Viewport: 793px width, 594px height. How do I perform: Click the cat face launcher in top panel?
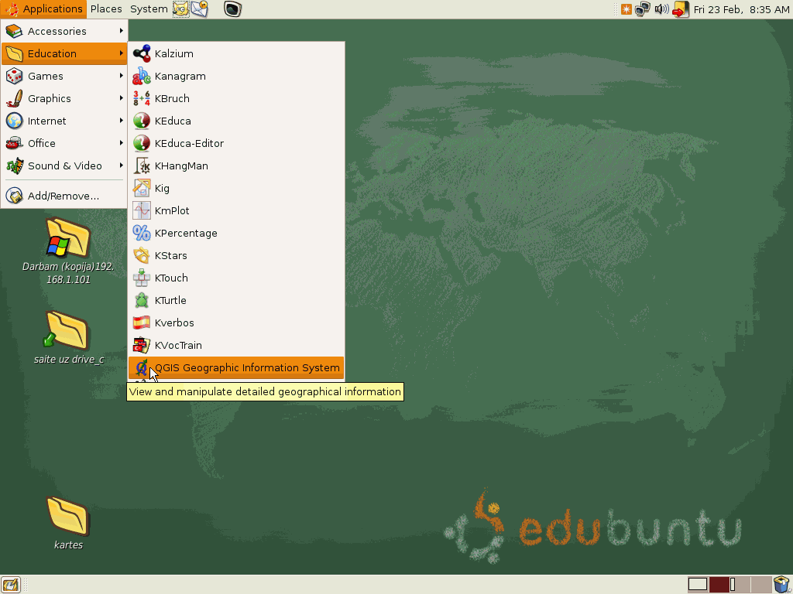click(x=181, y=9)
